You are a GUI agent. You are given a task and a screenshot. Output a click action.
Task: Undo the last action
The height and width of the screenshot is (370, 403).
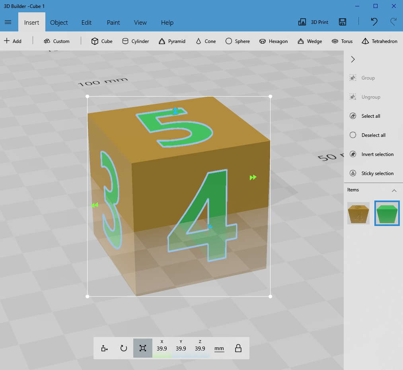pos(374,21)
